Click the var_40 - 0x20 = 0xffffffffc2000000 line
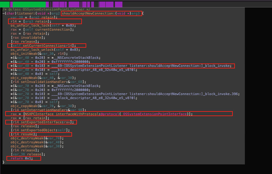Viewport: 272px width, 174px height. [x=50, y=62]
